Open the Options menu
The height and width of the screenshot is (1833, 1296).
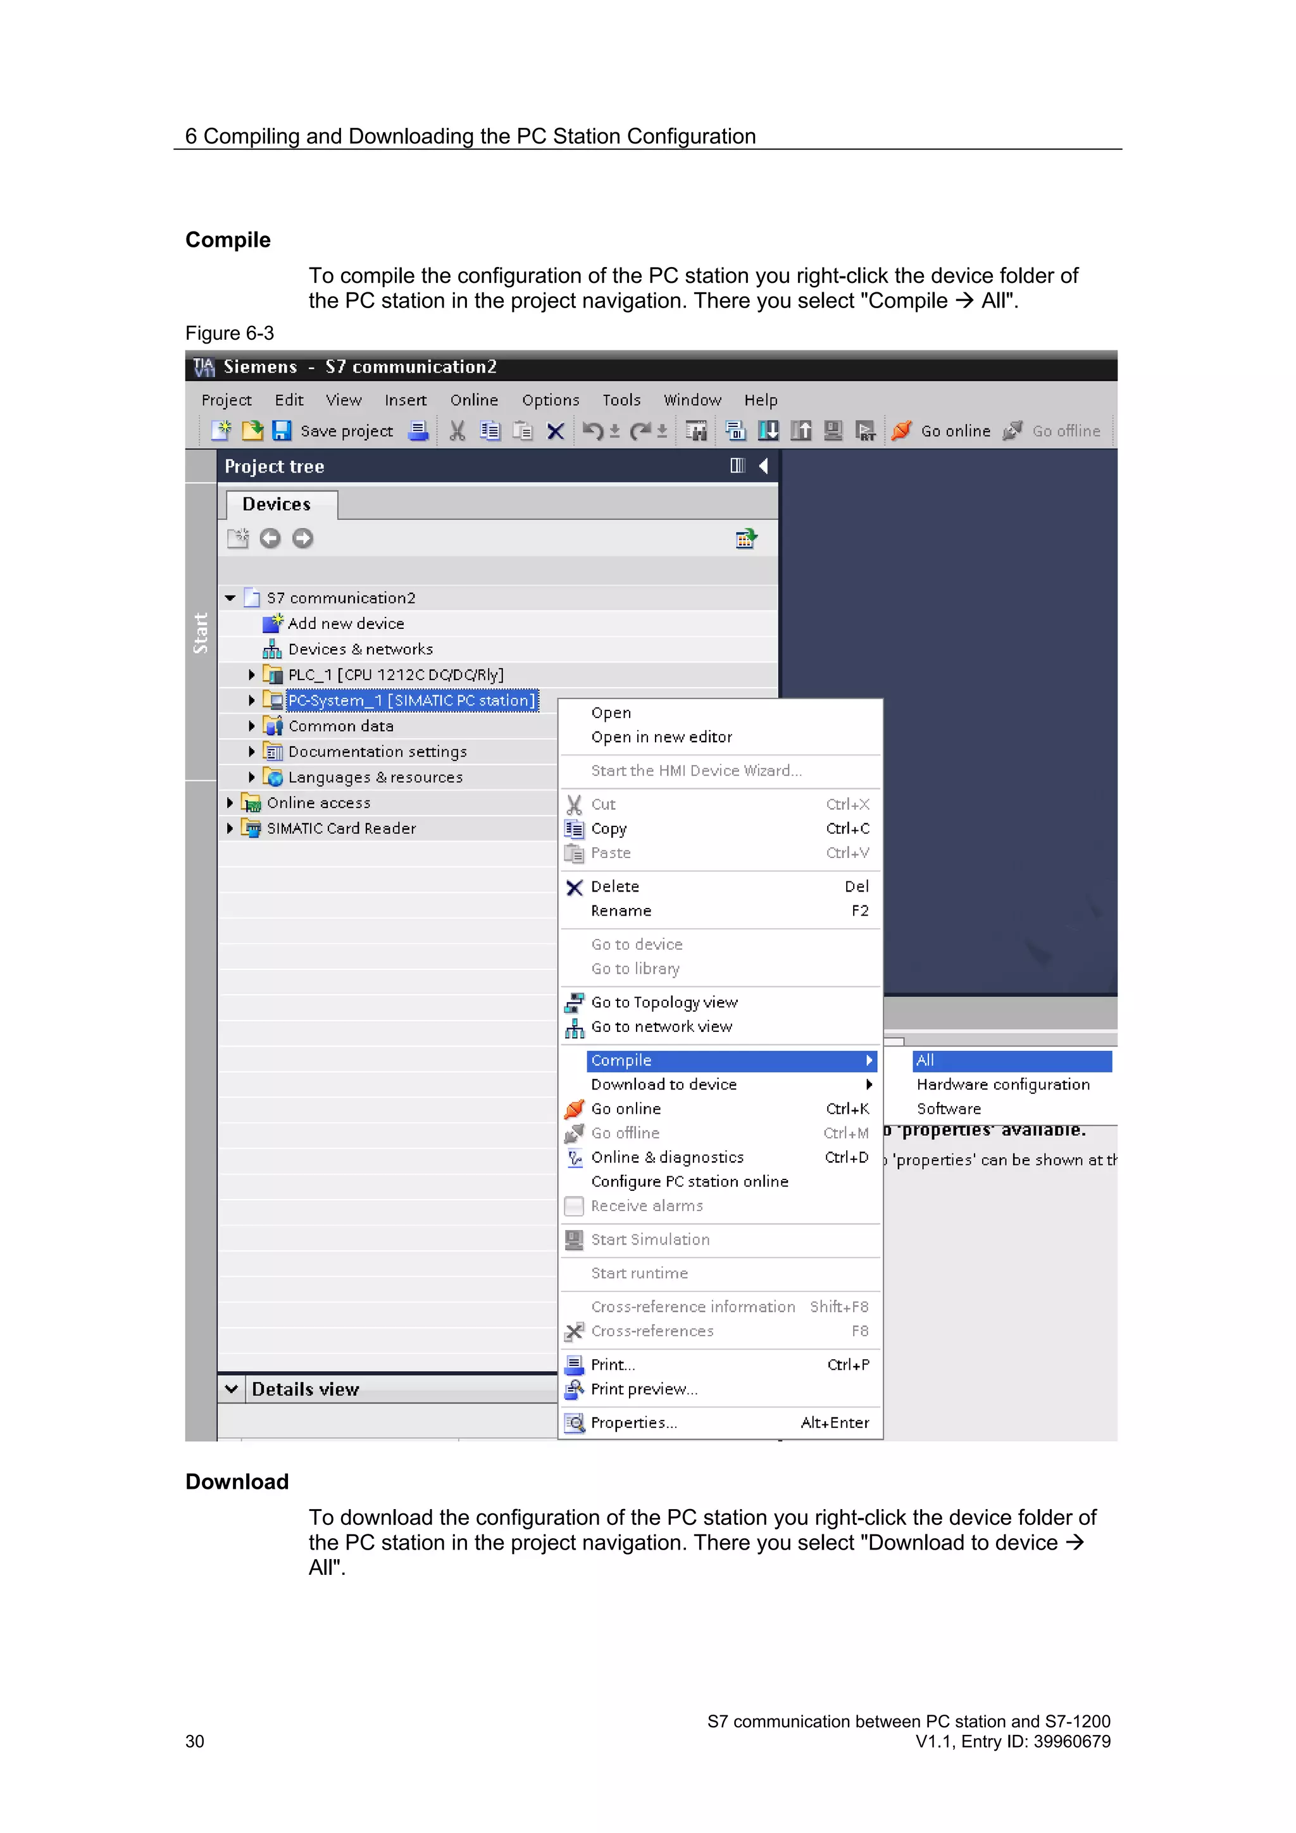550,400
